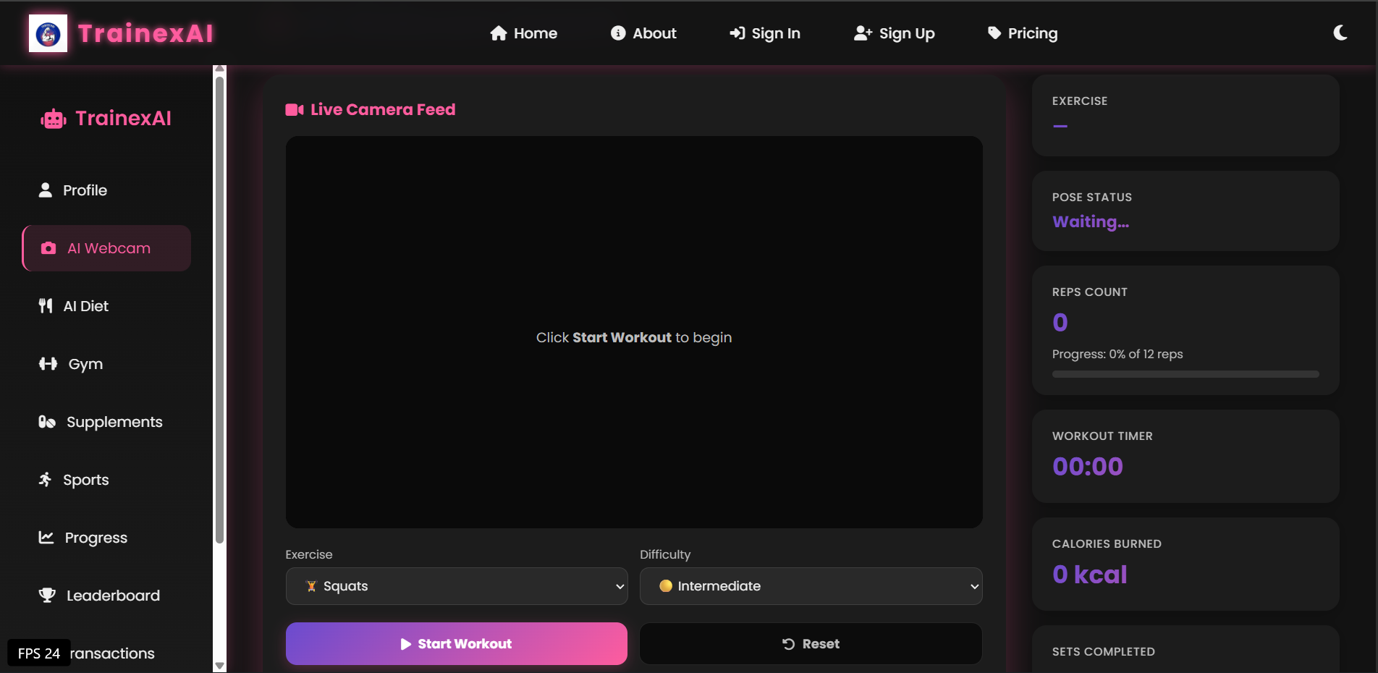Click the '0 kcal' calories burned value

(x=1090, y=575)
